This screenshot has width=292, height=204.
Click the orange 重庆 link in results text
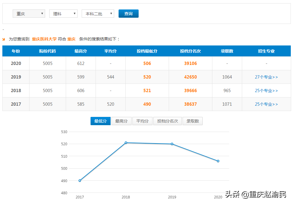[71, 39]
